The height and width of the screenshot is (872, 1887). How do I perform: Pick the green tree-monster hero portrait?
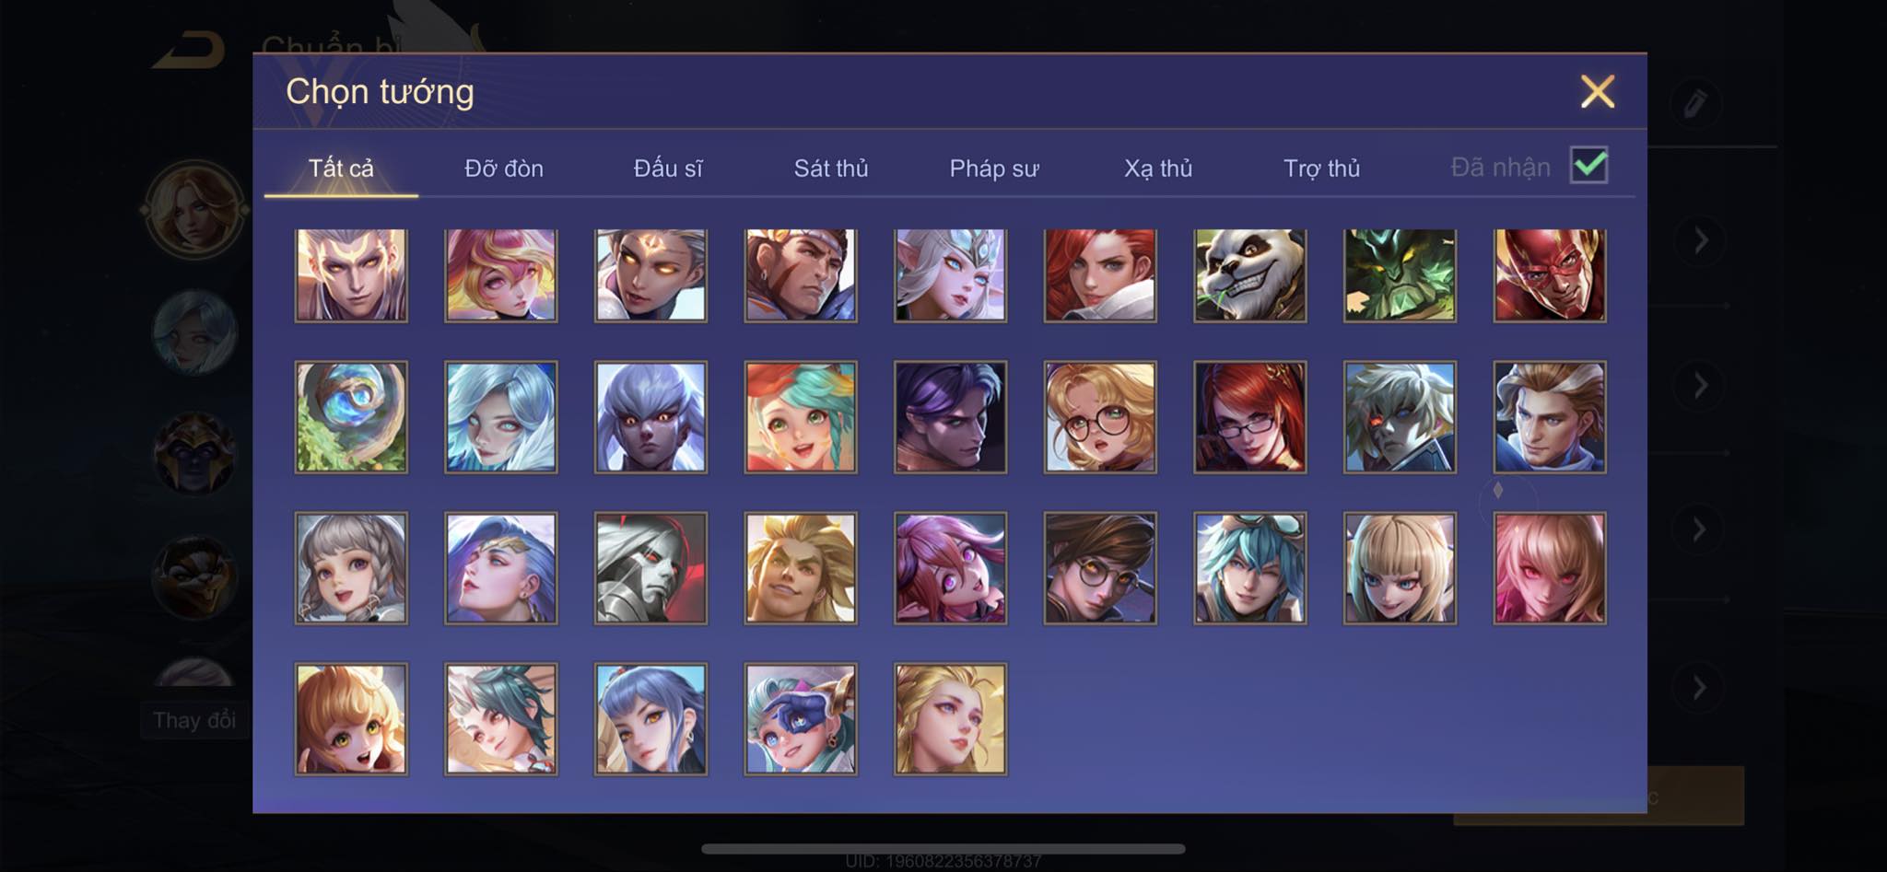[1400, 275]
